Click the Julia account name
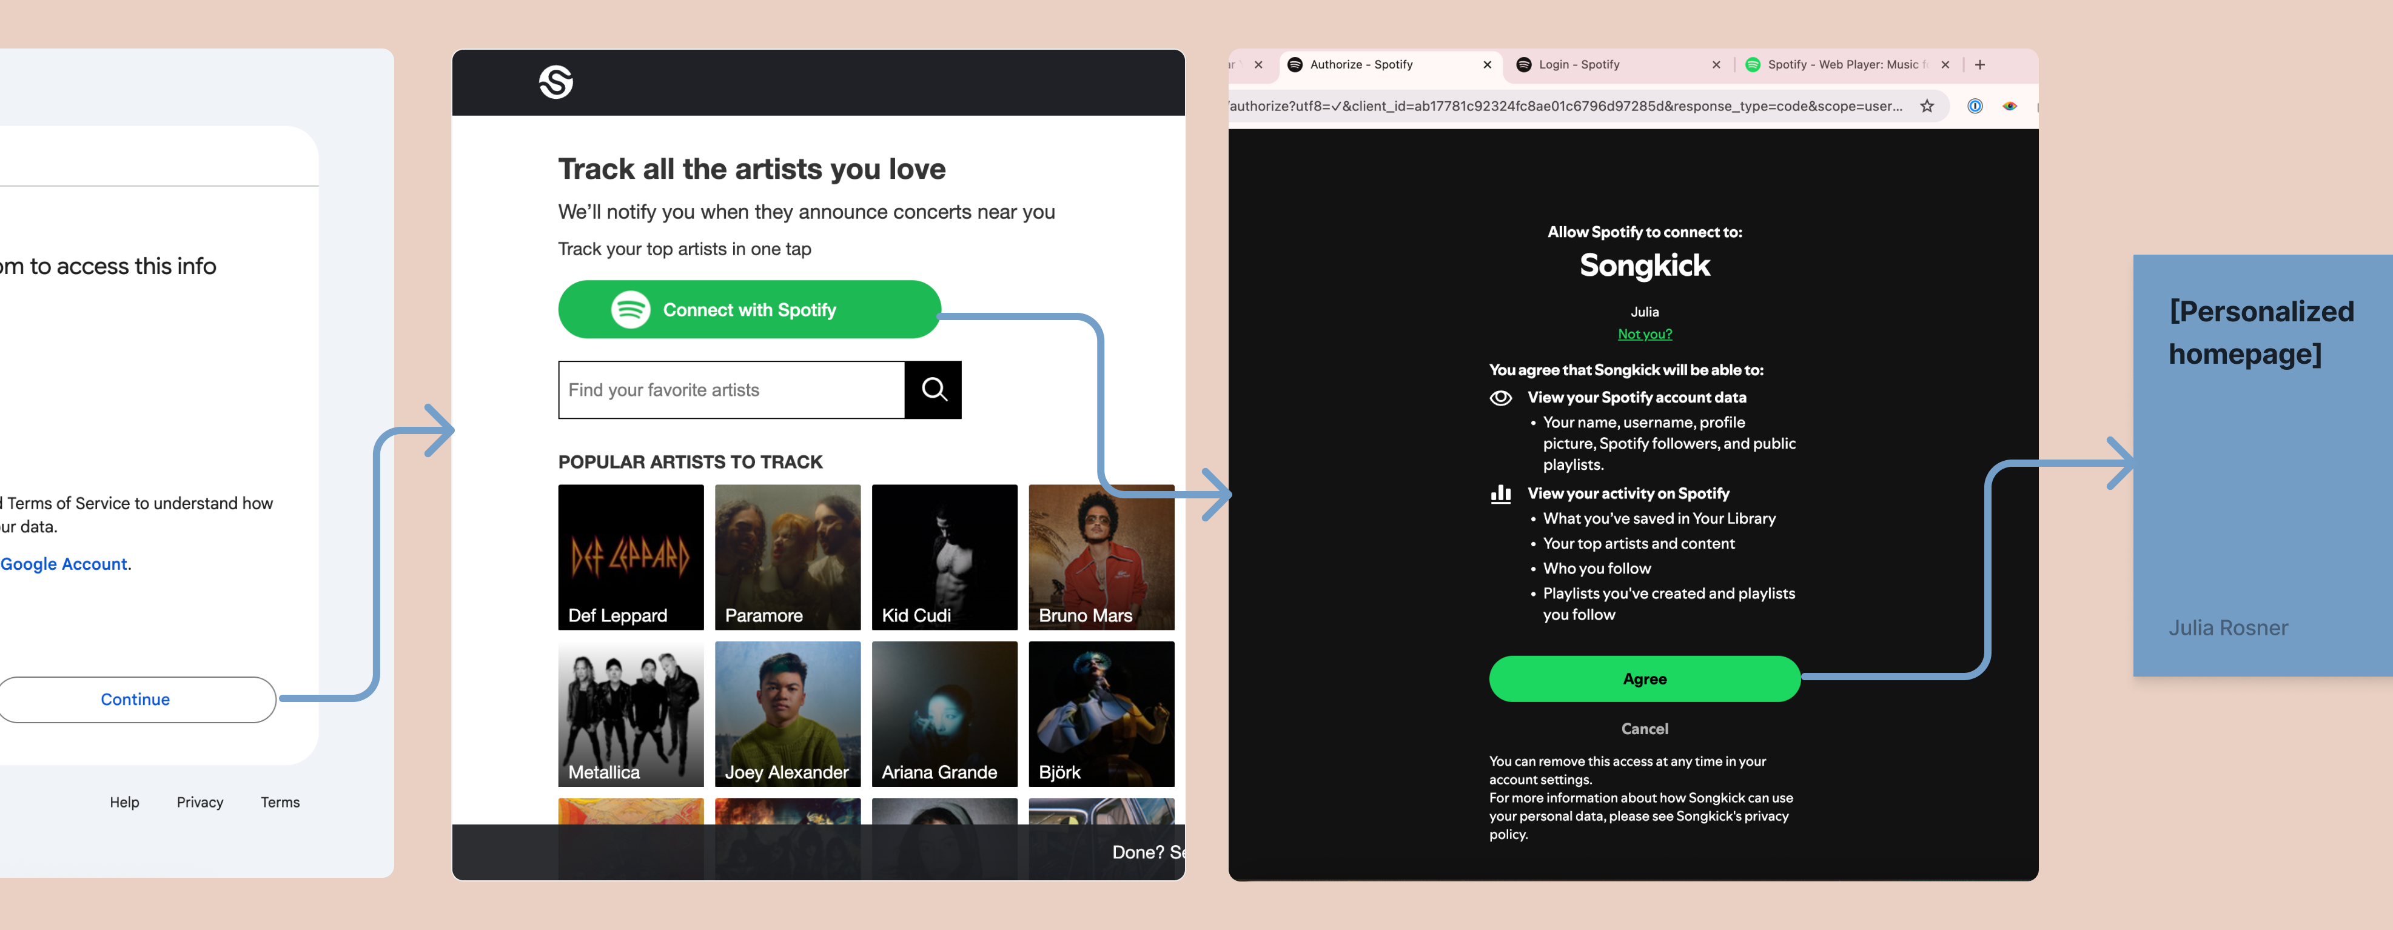Viewport: 2393px width, 930px height. [x=1644, y=312]
